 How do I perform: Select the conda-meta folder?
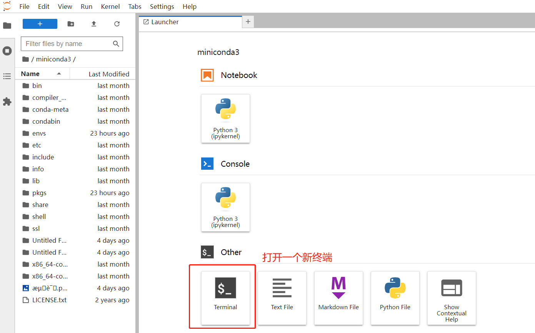pyautogui.click(x=75, y=109)
